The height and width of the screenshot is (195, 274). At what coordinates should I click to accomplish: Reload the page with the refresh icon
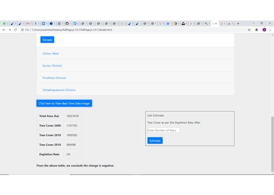(x=15, y=30)
